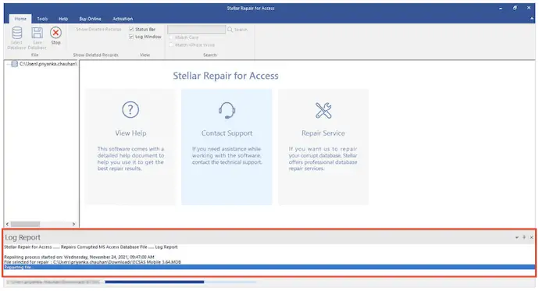
Task: Minimize the Stellar Repair window
Action: pos(501,9)
